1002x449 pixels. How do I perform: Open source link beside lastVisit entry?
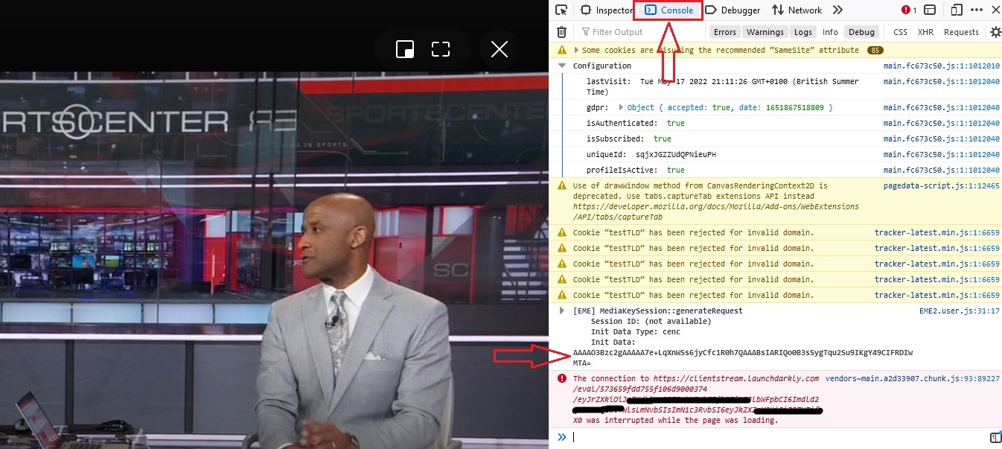click(x=941, y=81)
